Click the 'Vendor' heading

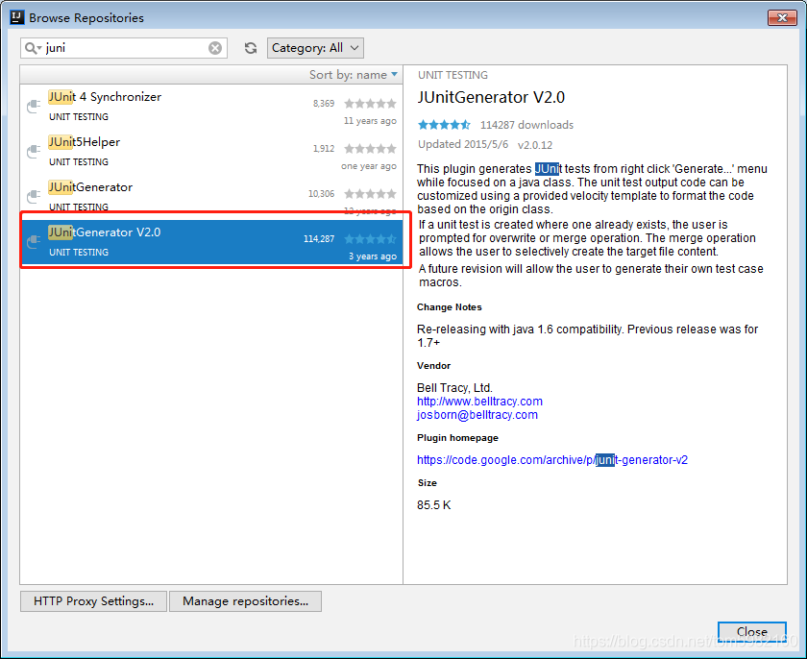[434, 366]
